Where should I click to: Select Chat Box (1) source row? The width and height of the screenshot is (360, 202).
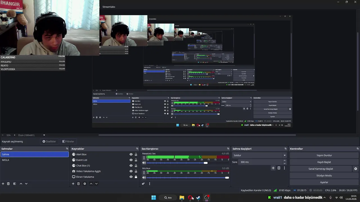click(105, 166)
